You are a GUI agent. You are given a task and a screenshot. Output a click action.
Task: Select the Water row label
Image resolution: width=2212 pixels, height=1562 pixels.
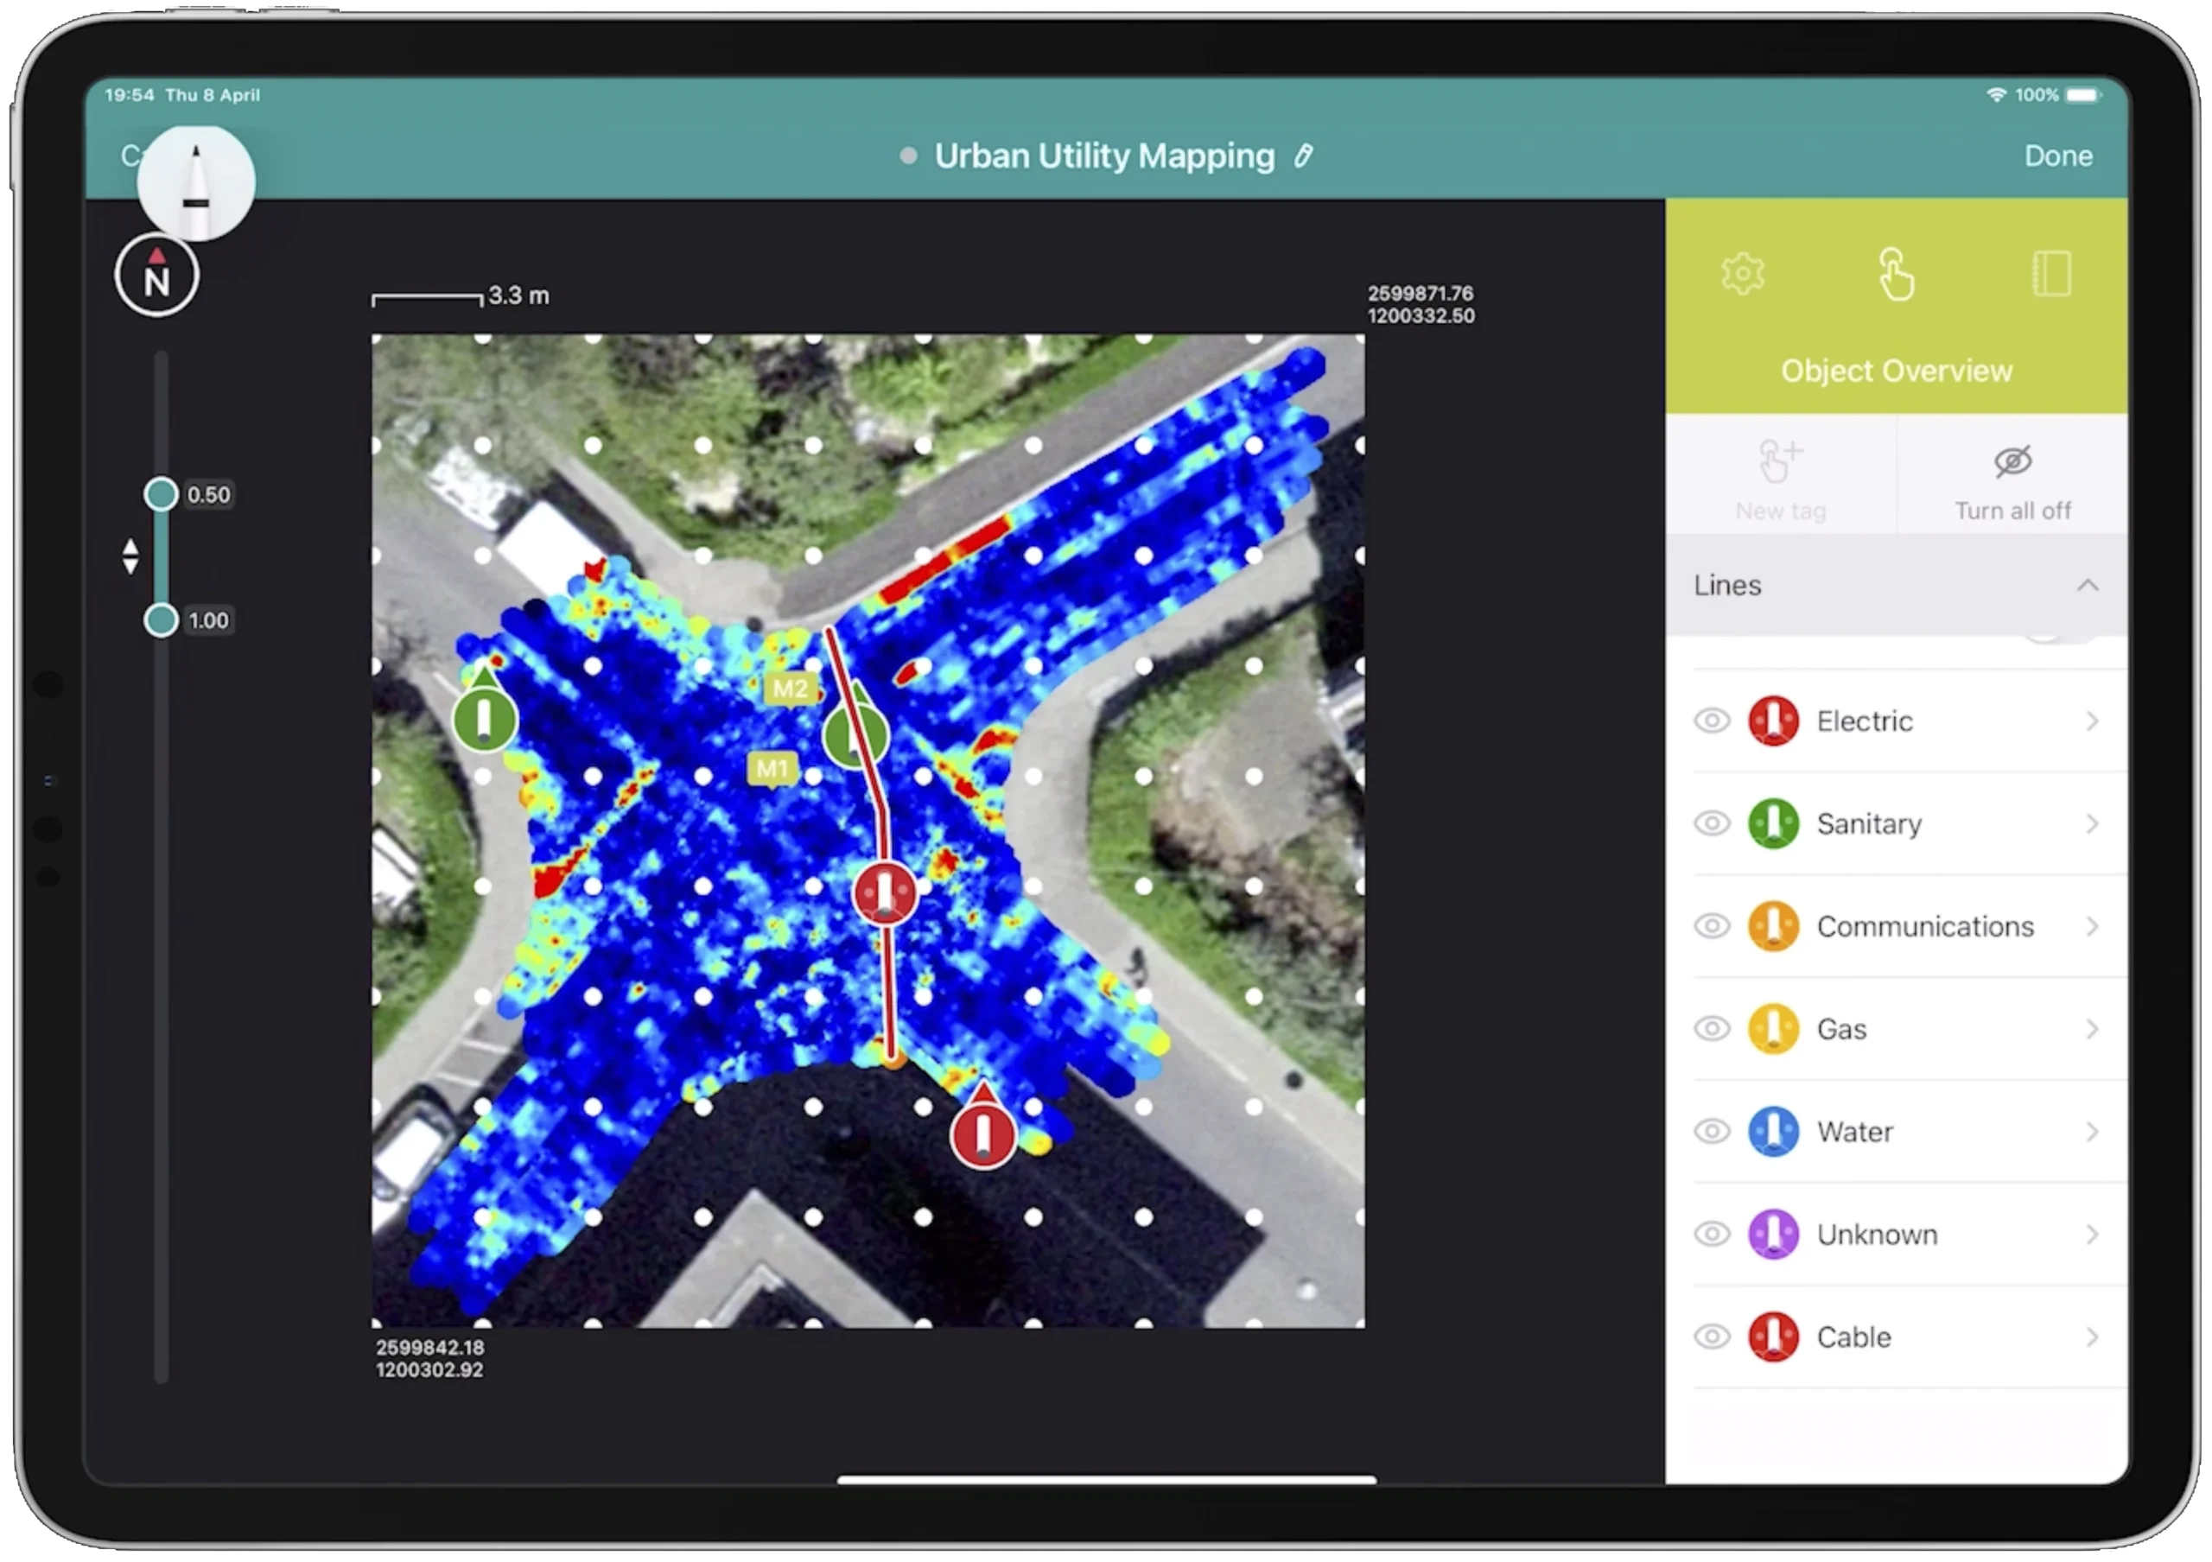click(1854, 1132)
